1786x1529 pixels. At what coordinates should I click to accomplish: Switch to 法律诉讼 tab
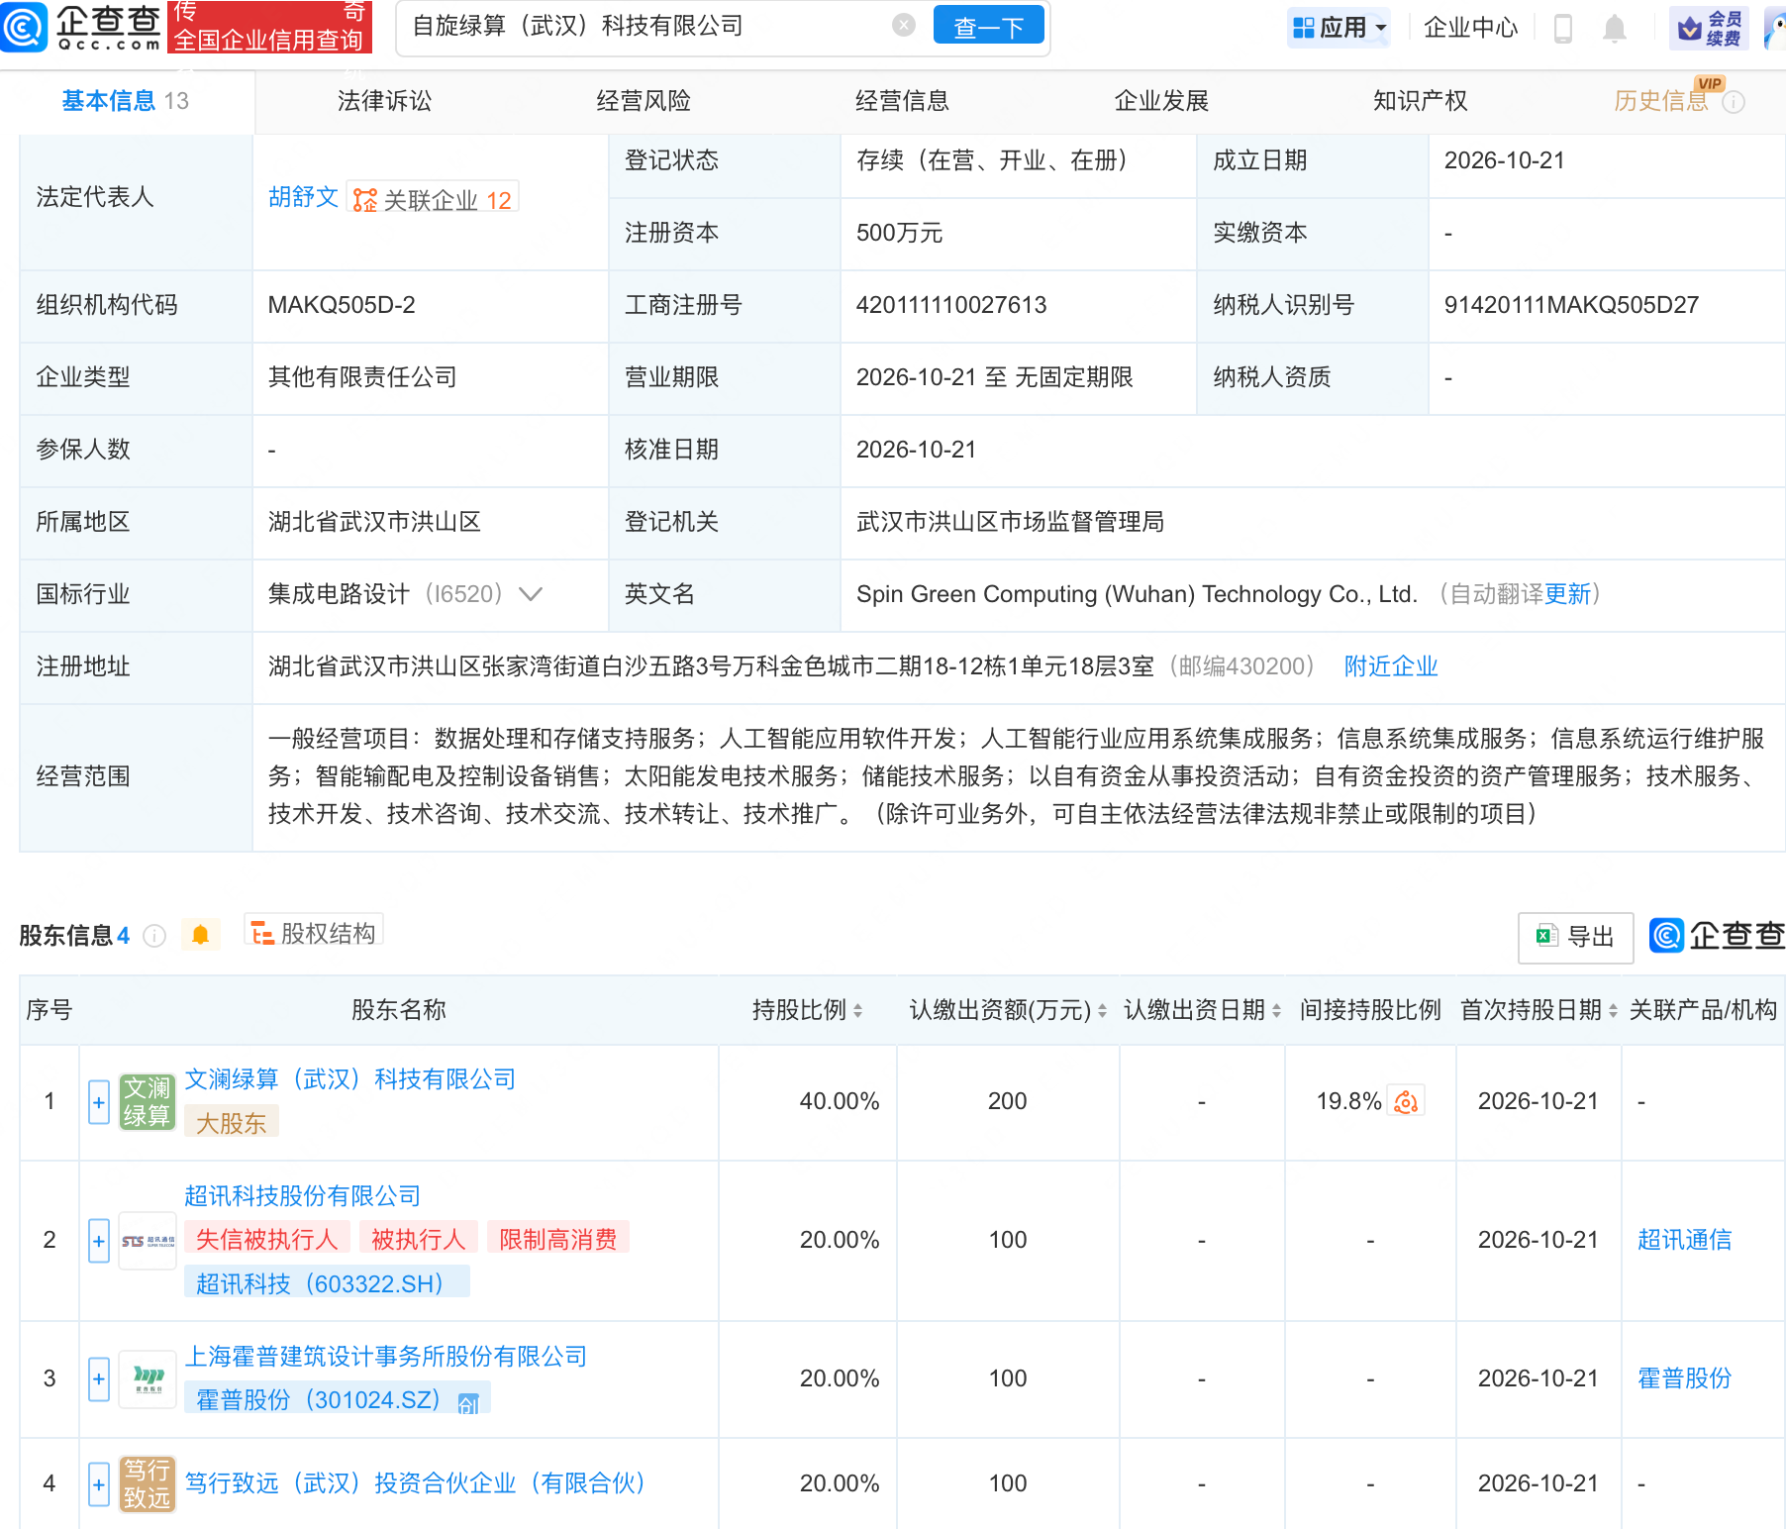384,101
